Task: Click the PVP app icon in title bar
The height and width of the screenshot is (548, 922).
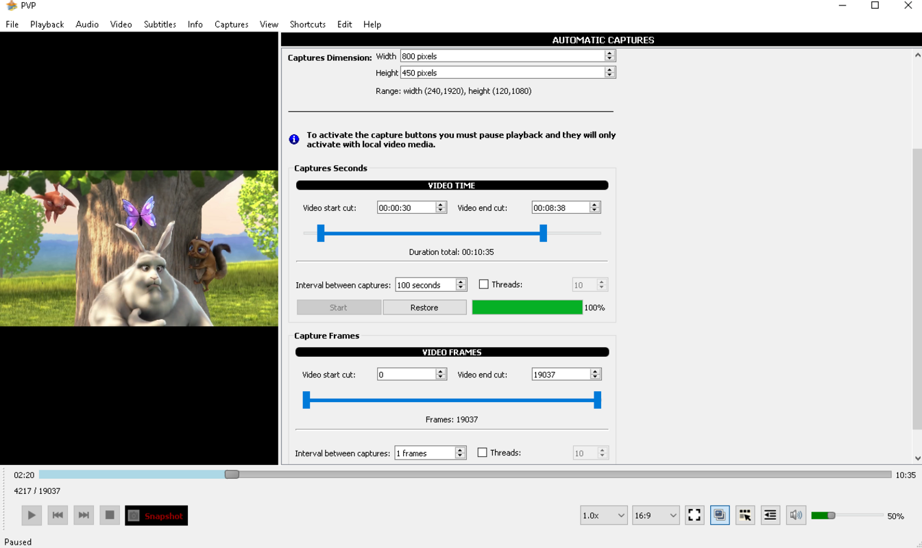Action: tap(11, 5)
